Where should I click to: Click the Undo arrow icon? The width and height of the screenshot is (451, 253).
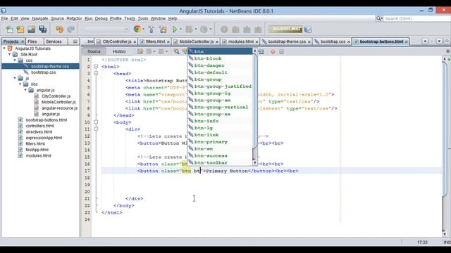[x=59, y=30]
